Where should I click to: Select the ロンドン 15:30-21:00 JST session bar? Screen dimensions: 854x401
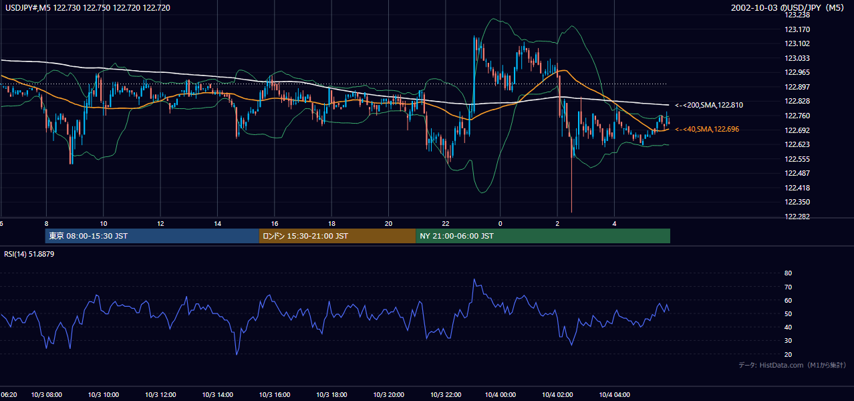[x=337, y=236]
